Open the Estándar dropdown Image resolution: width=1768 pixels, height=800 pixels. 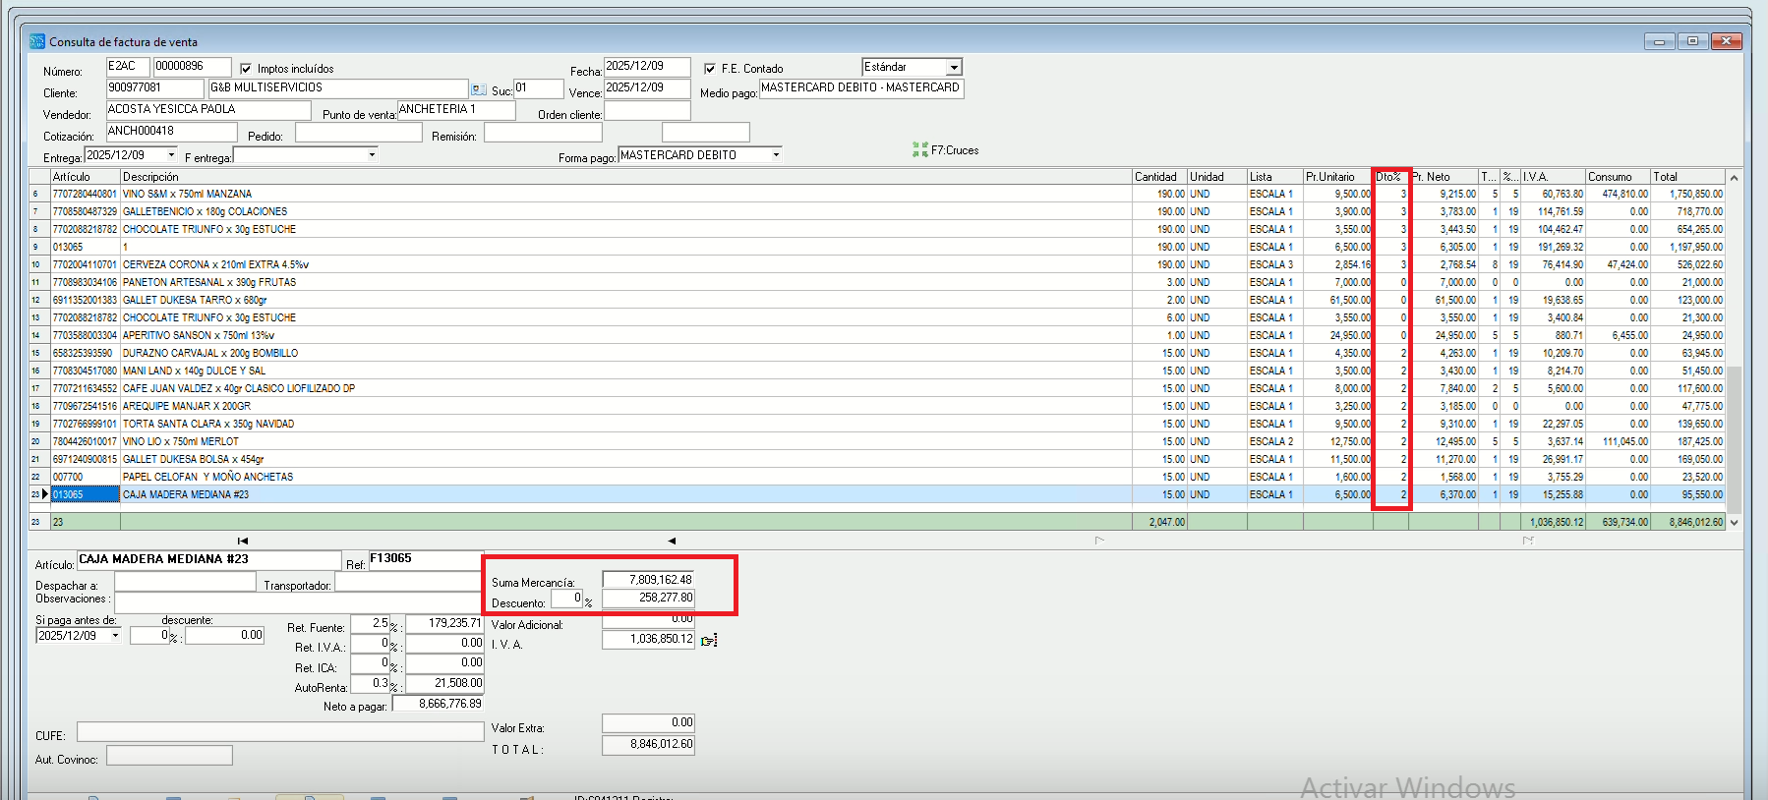click(x=953, y=67)
